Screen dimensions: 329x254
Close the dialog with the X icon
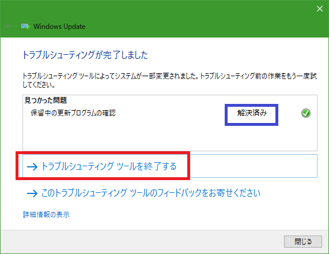[x=320, y=9]
